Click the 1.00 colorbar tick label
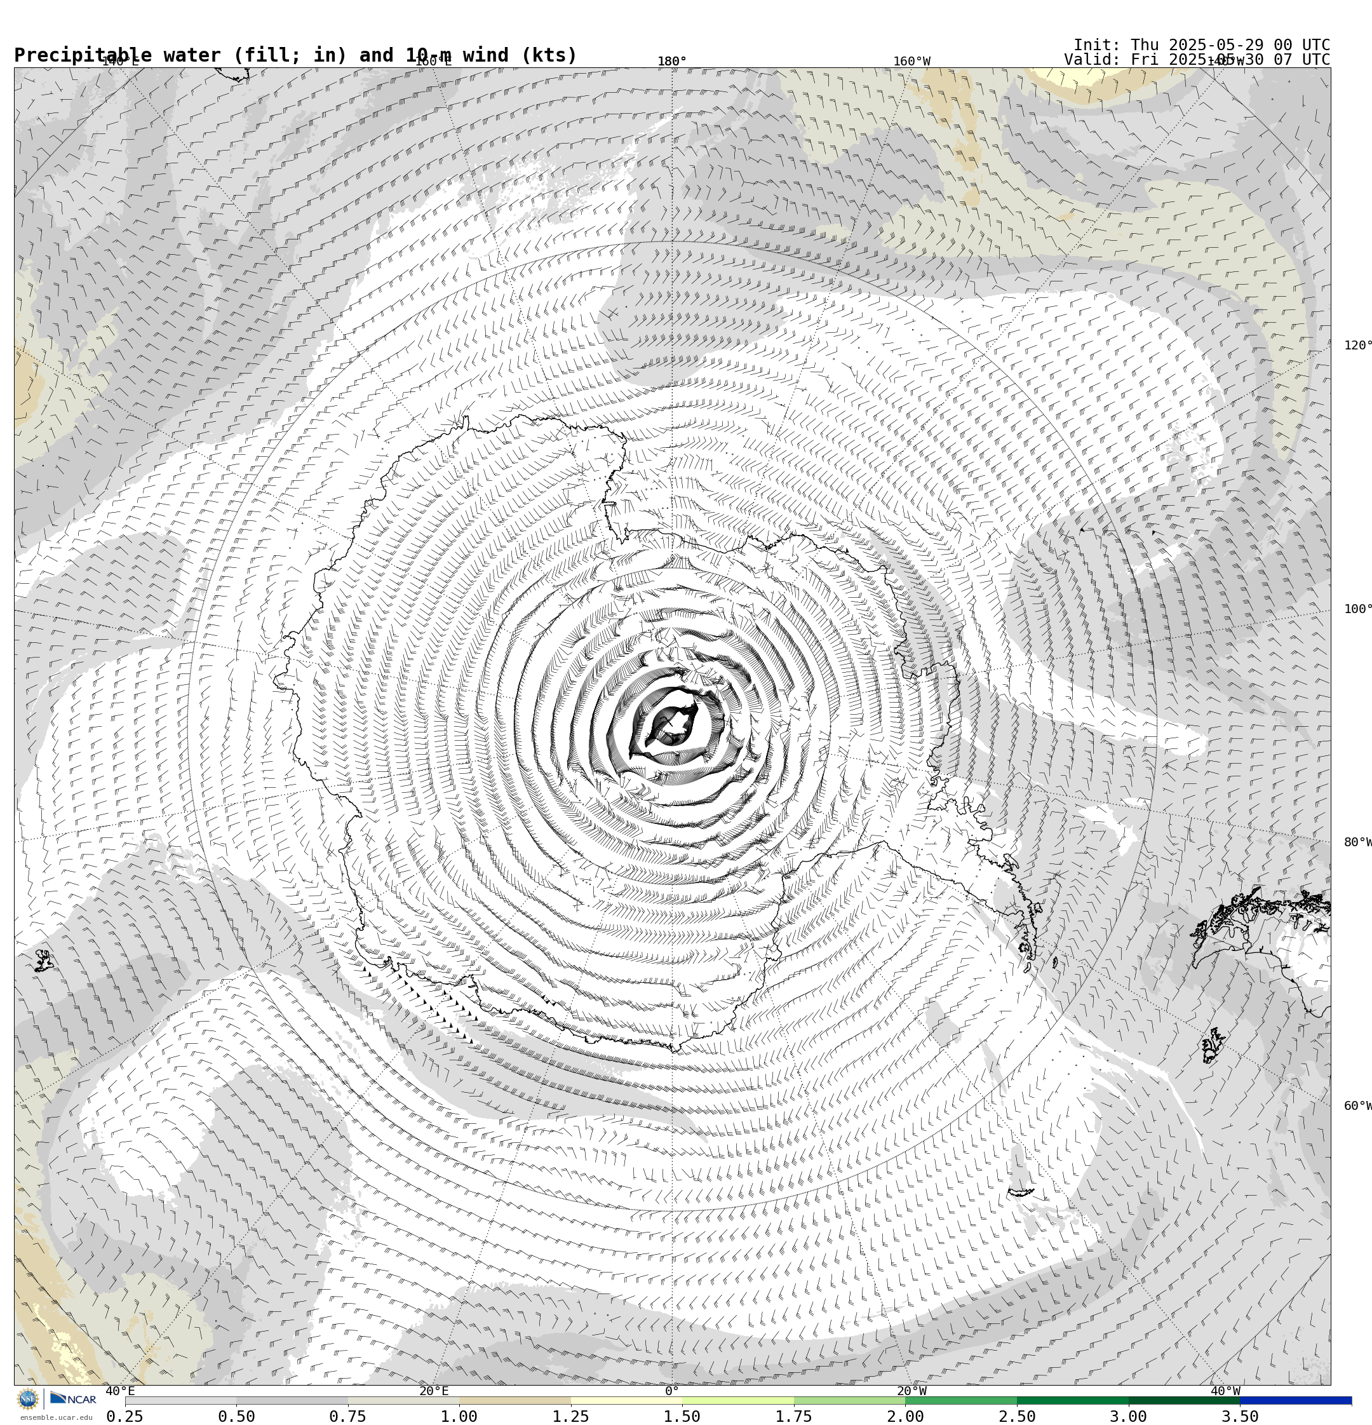Image resolution: width=1372 pixels, height=1425 pixels. coord(459,1416)
